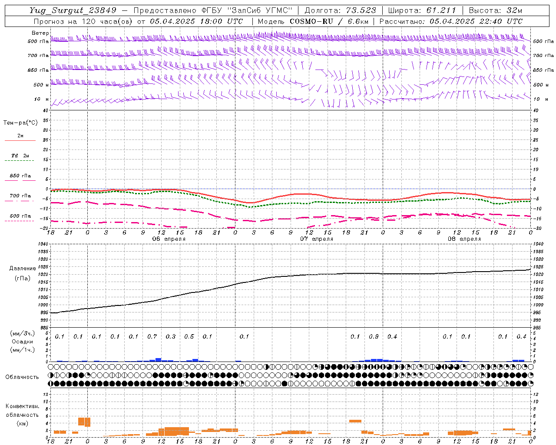The width and height of the screenshot is (556, 445).
Task: Click the "Облачность" cloud cover label
Action: [22, 377]
